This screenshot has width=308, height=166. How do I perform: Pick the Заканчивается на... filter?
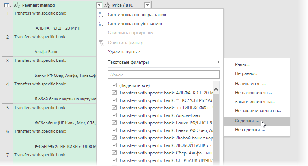pyautogui.click(x=255, y=102)
